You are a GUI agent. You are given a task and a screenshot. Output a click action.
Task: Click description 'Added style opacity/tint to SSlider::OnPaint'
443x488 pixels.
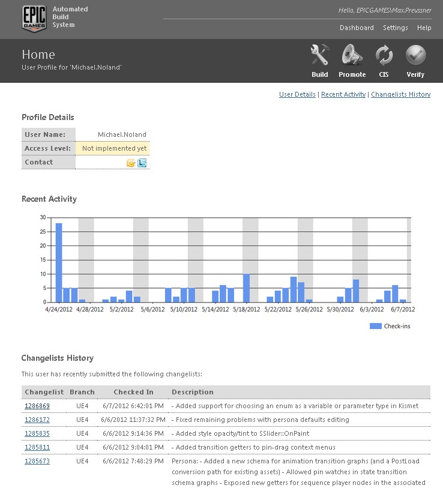point(240,433)
